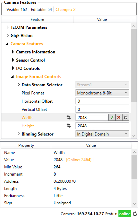
Task: Confirm Width value with green checkmark
Action: (x=112, y=117)
